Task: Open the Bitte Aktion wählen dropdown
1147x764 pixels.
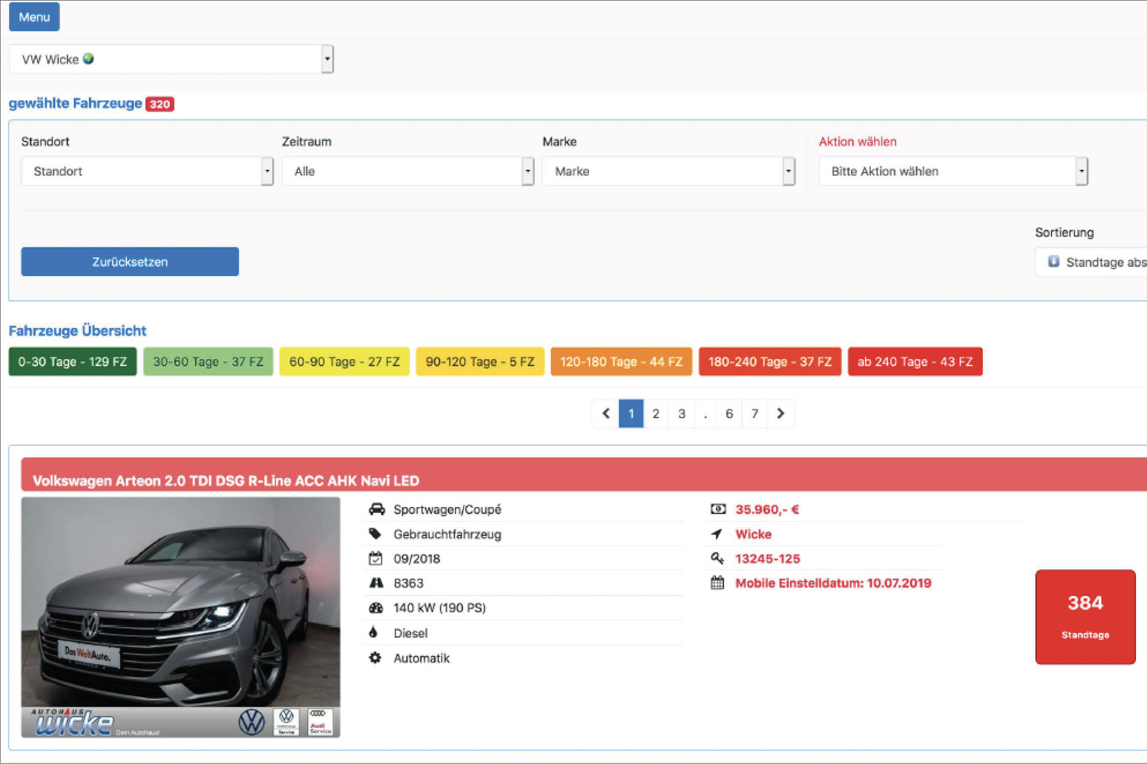Action: pyautogui.click(x=953, y=171)
